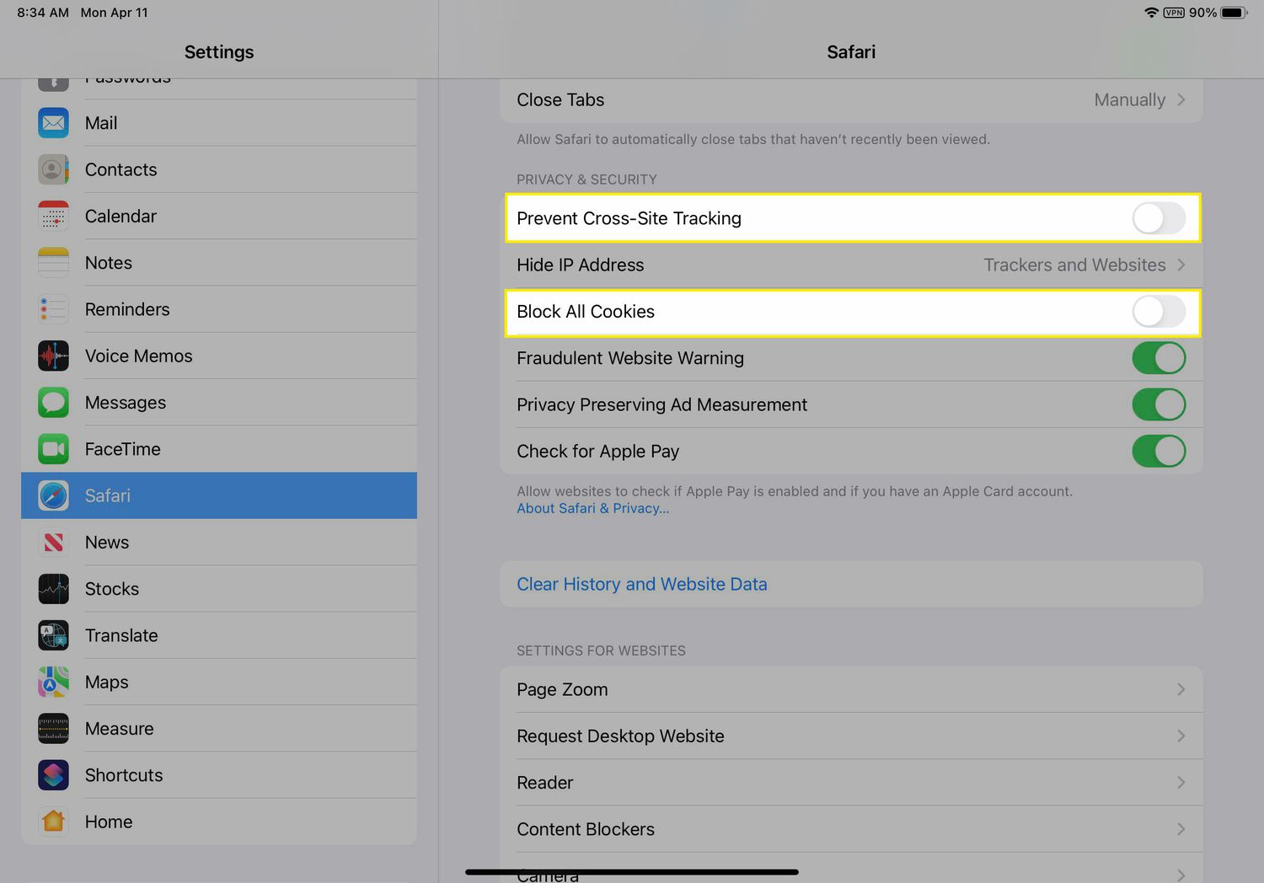1264x883 pixels.
Task: Open About Safari & Privacy link
Action: [592, 508]
